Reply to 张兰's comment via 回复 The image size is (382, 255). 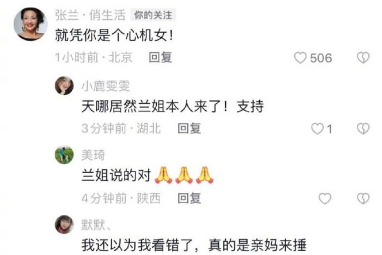(161, 58)
